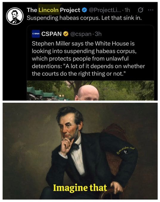The height and width of the screenshot is (202, 160).
Task: Click the 1h tweet timestamp
Action: (127, 10)
